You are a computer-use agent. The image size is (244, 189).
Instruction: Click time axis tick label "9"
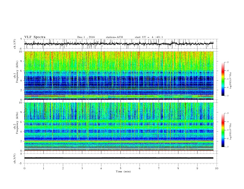(x=197, y=168)
